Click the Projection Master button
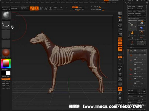The width and height of the screenshot is (149, 111). tap(6, 8)
